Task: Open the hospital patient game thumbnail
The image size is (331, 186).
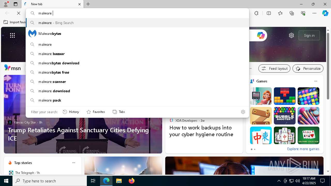Action: click(x=261, y=96)
